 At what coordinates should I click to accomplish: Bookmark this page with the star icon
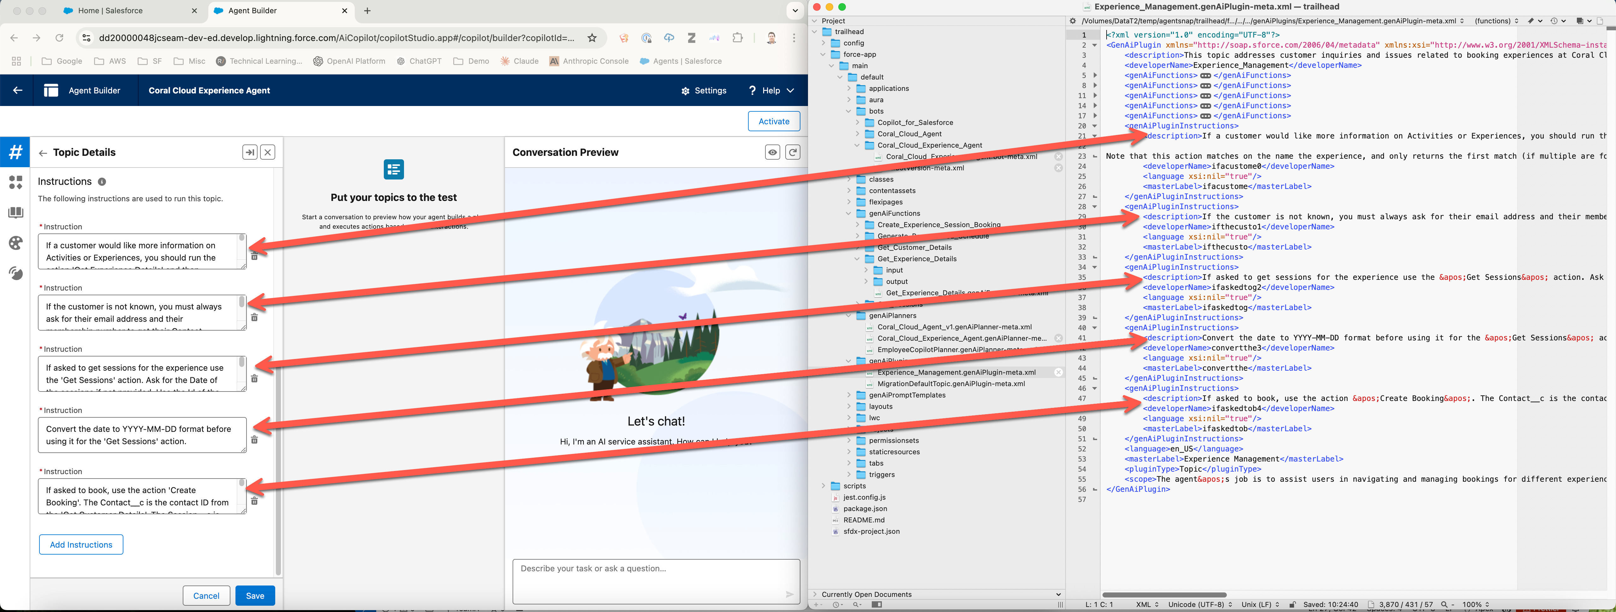[x=591, y=38]
